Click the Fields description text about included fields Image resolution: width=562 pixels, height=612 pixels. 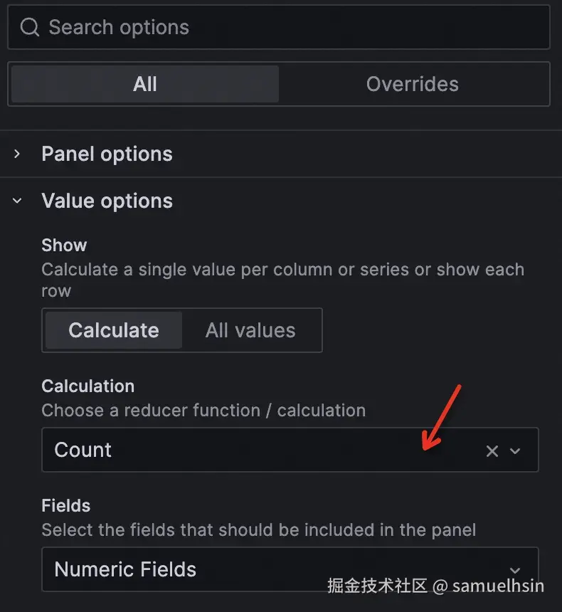tap(258, 529)
